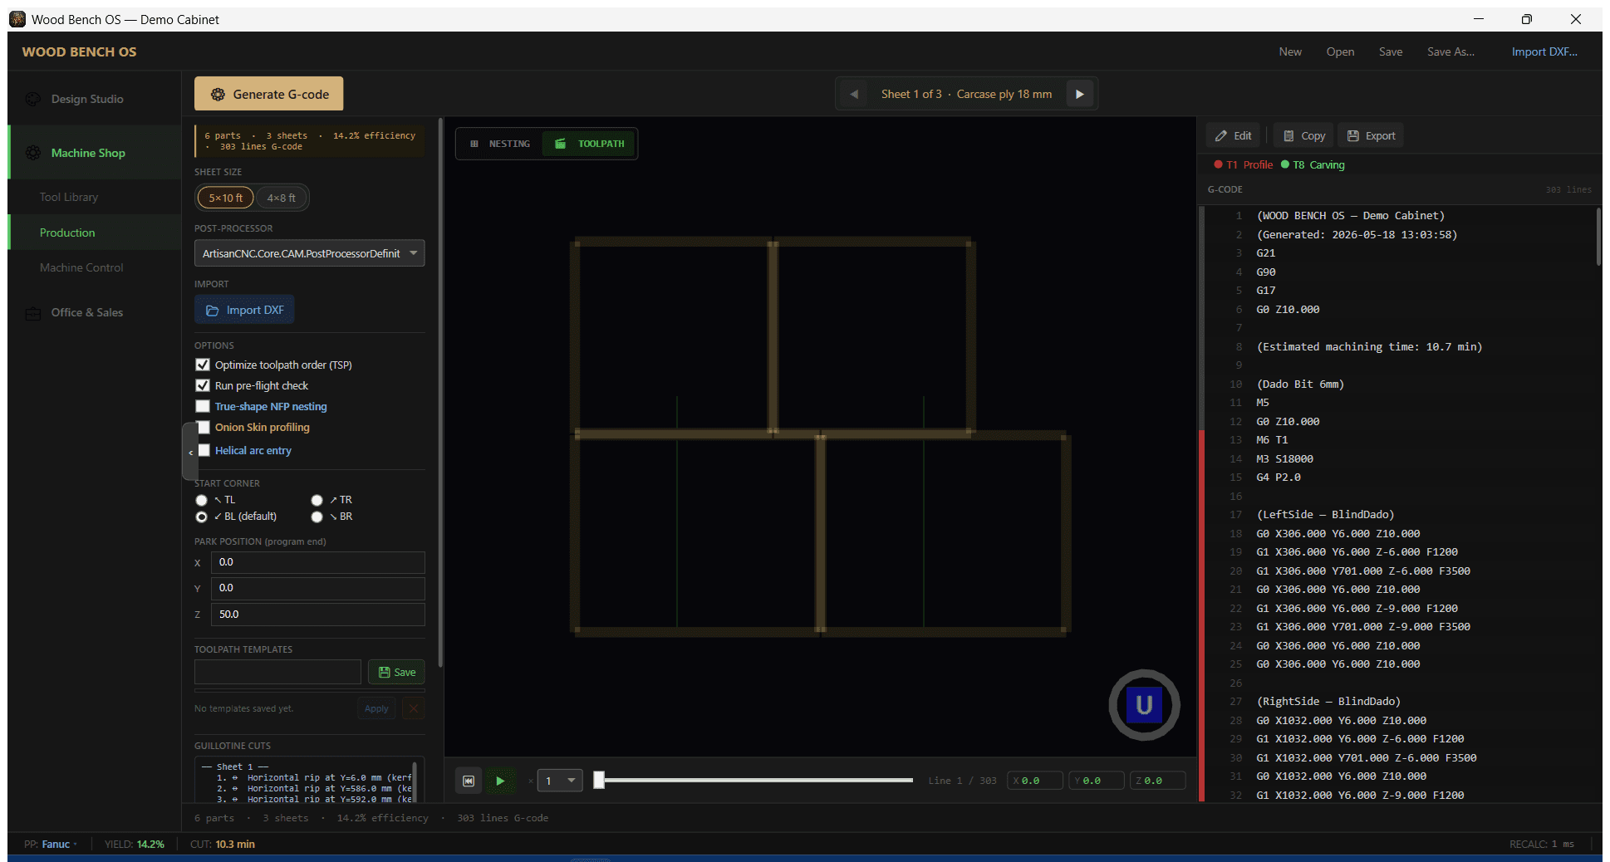Click the blue U badge in viewport
This screenshot has width=1610, height=862.
1144,705
